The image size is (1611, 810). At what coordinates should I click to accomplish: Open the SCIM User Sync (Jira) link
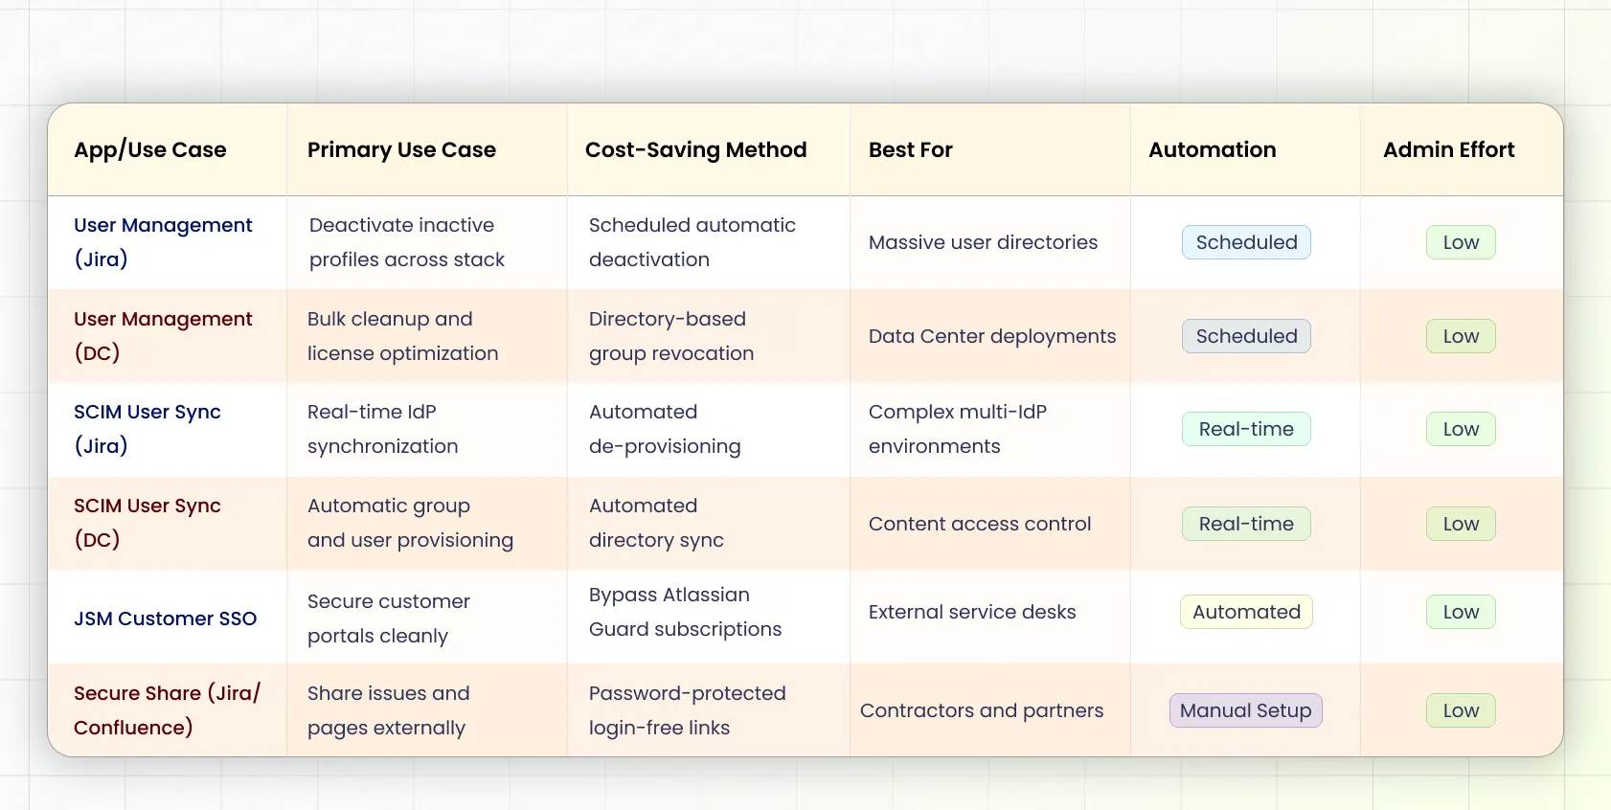pyautogui.click(x=147, y=429)
